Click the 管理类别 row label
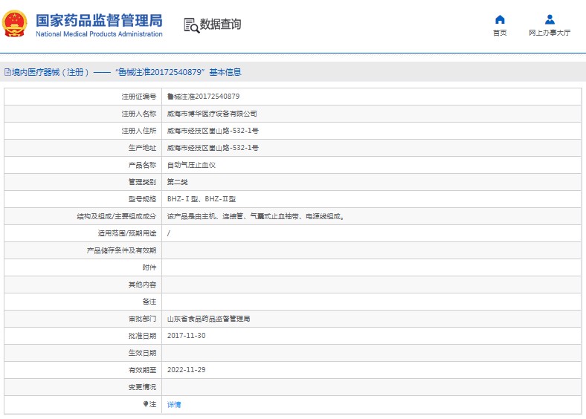The width and height of the screenshot is (586, 419). click(x=142, y=182)
